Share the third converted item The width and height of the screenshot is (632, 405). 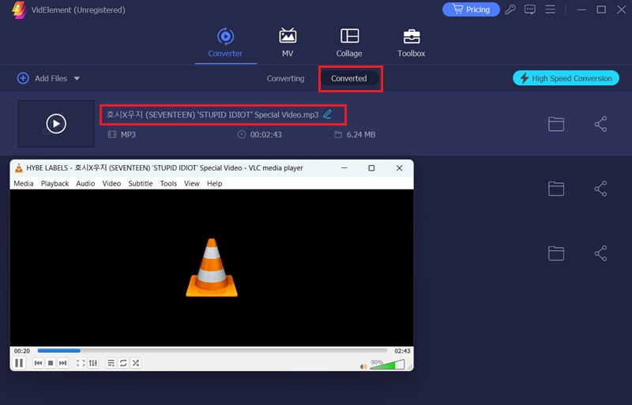(x=600, y=253)
